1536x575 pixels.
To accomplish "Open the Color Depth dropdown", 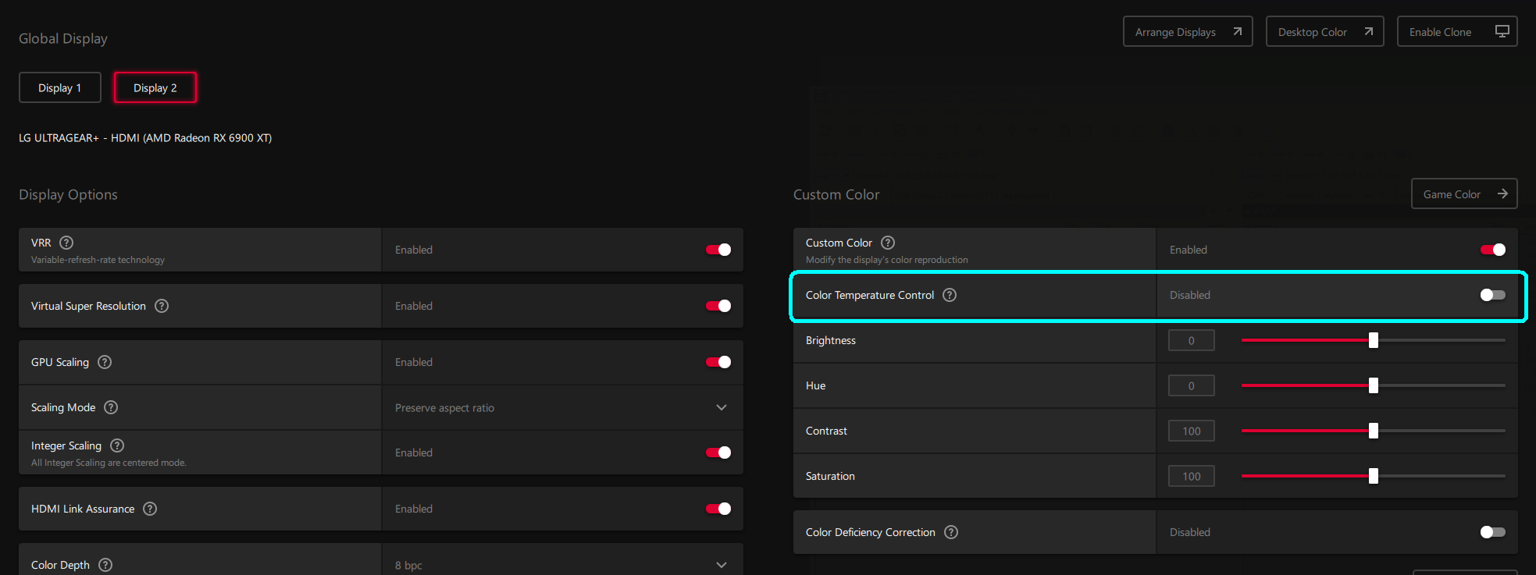I will pos(562,565).
